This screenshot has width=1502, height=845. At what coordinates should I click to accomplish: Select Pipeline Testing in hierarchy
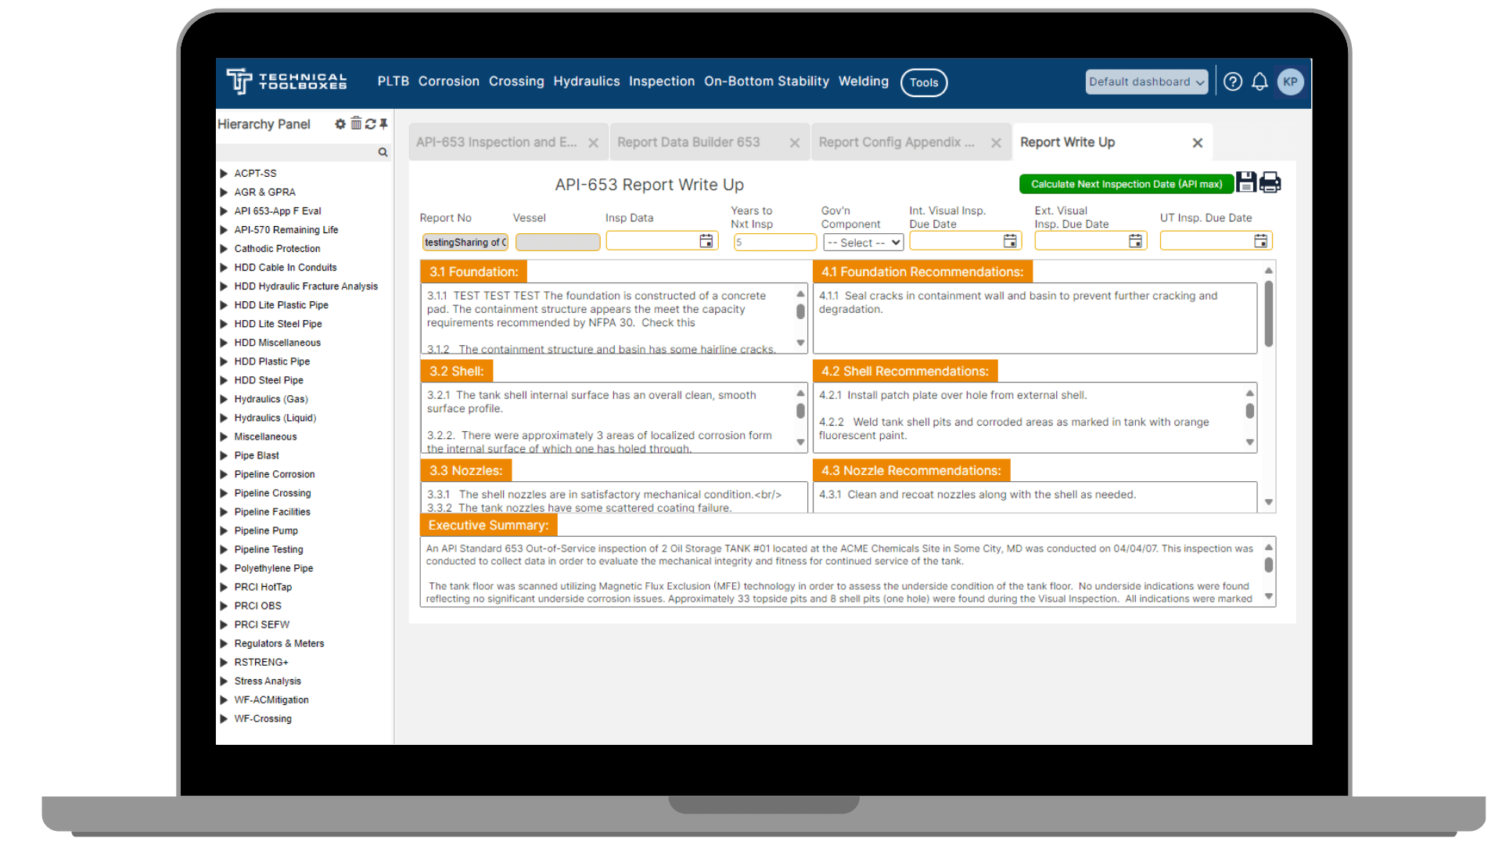click(x=268, y=549)
